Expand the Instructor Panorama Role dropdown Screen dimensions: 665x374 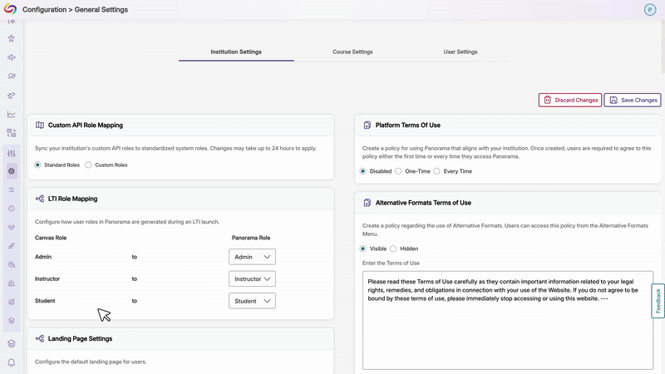click(x=252, y=279)
